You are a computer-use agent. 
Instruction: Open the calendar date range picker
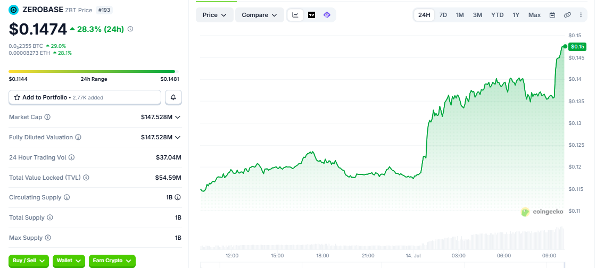[552, 15]
